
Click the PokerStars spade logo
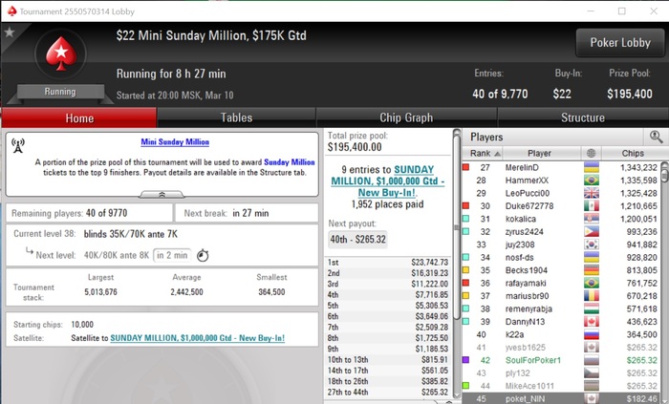[61, 54]
